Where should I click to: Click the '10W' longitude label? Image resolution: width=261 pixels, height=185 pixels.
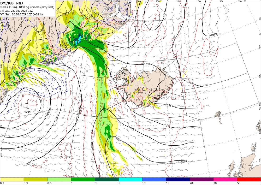point(179,1)
